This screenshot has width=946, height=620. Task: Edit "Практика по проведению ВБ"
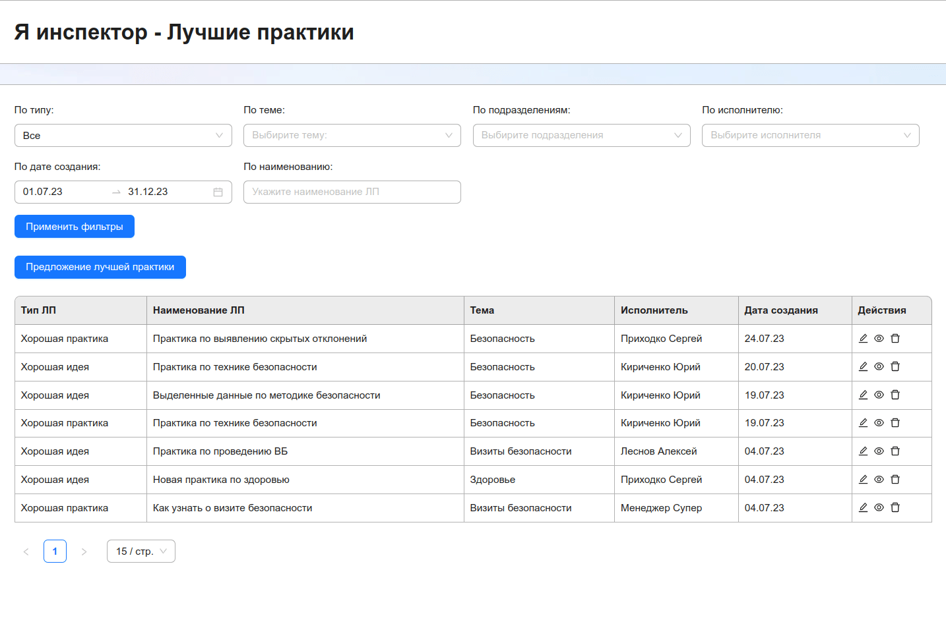pyautogui.click(x=863, y=451)
